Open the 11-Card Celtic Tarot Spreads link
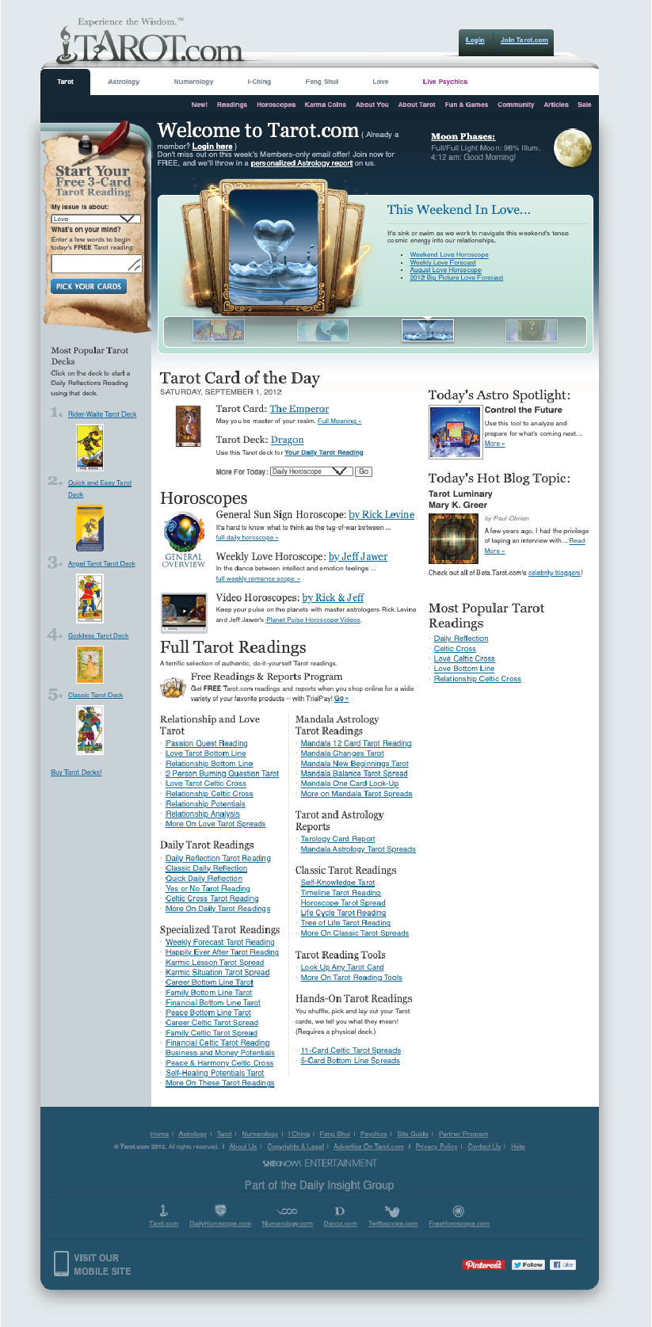 click(x=351, y=1051)
